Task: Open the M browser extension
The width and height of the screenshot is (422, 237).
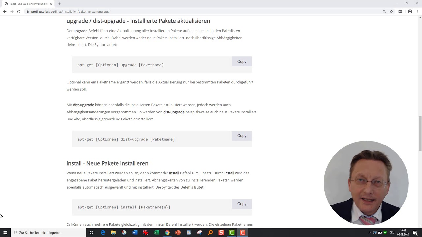Action: [x=400, y=11]
